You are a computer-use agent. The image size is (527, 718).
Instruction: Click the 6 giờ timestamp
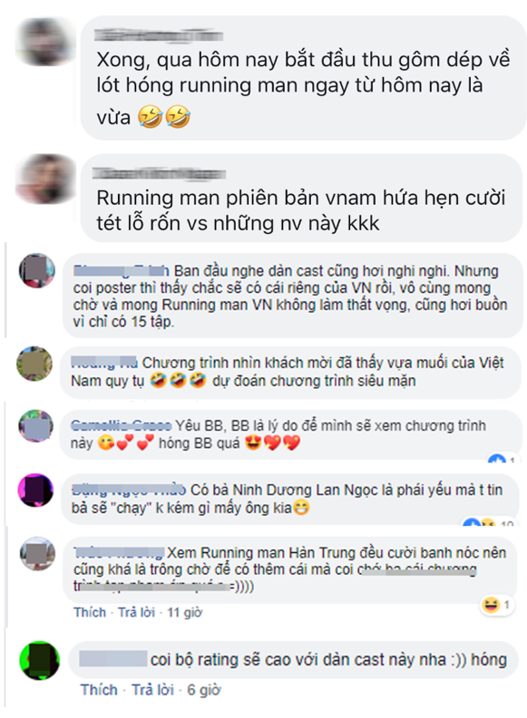coord(204,690)
